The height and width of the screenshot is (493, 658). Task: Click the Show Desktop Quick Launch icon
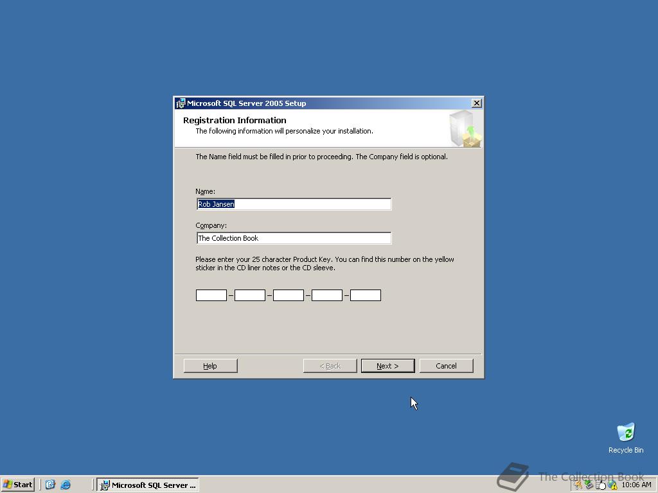tap(50, 485)
